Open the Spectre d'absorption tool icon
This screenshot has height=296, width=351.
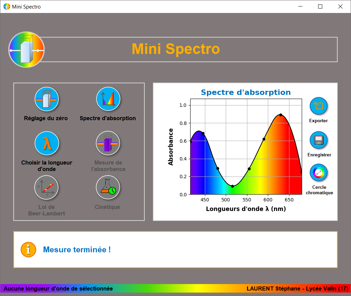108,99
